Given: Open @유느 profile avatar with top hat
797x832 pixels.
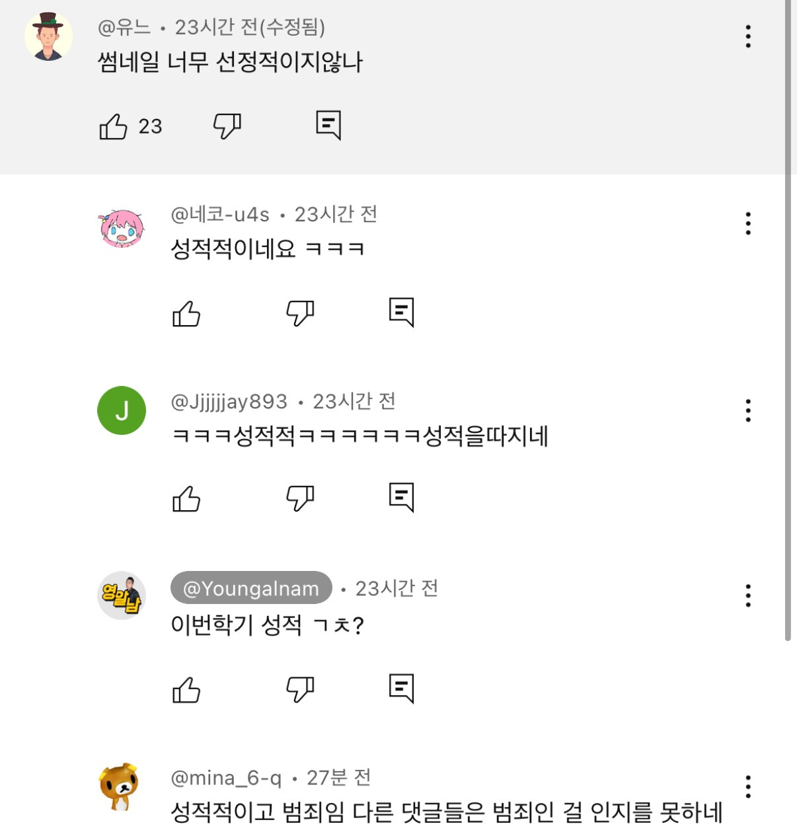Looking at the screenshot, I should pos(48,36).
